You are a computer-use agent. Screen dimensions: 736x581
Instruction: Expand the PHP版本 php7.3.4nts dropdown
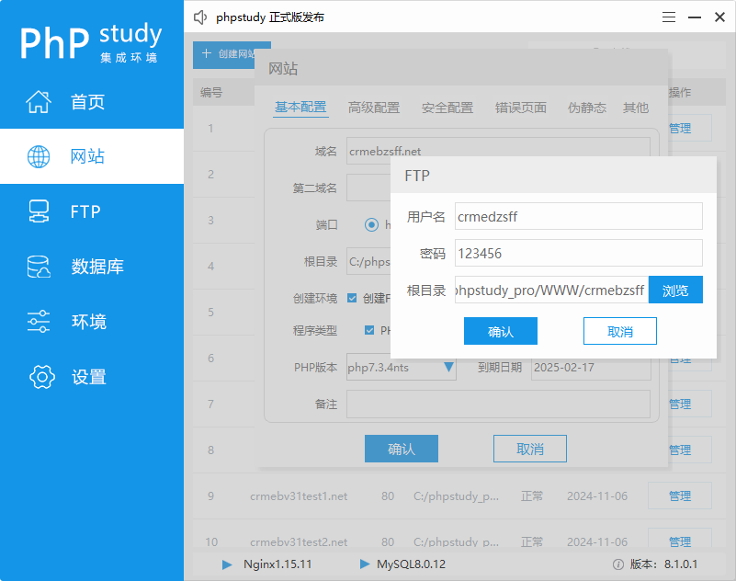click(448, 368)
